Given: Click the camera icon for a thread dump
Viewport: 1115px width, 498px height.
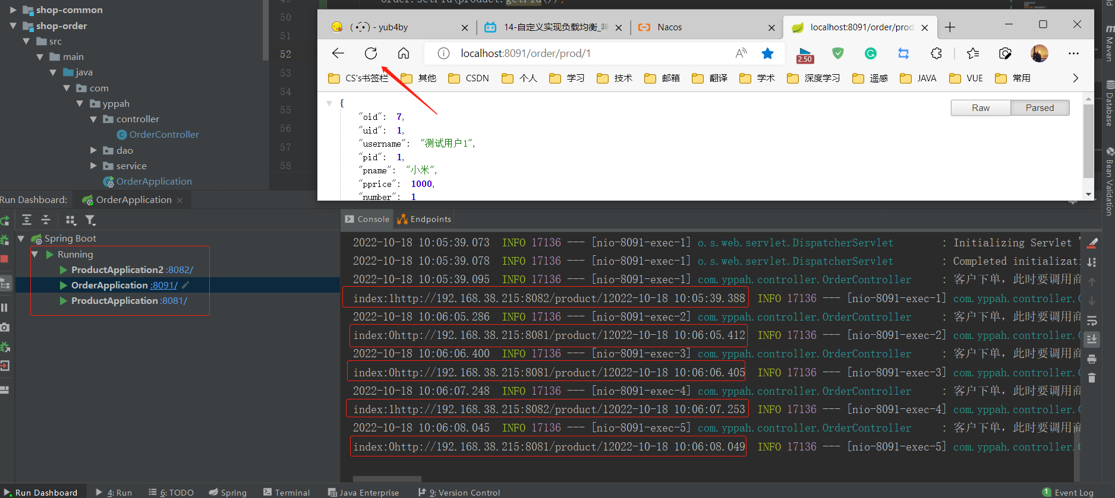Looking at the screenshot, I should [x=4, y=327].
